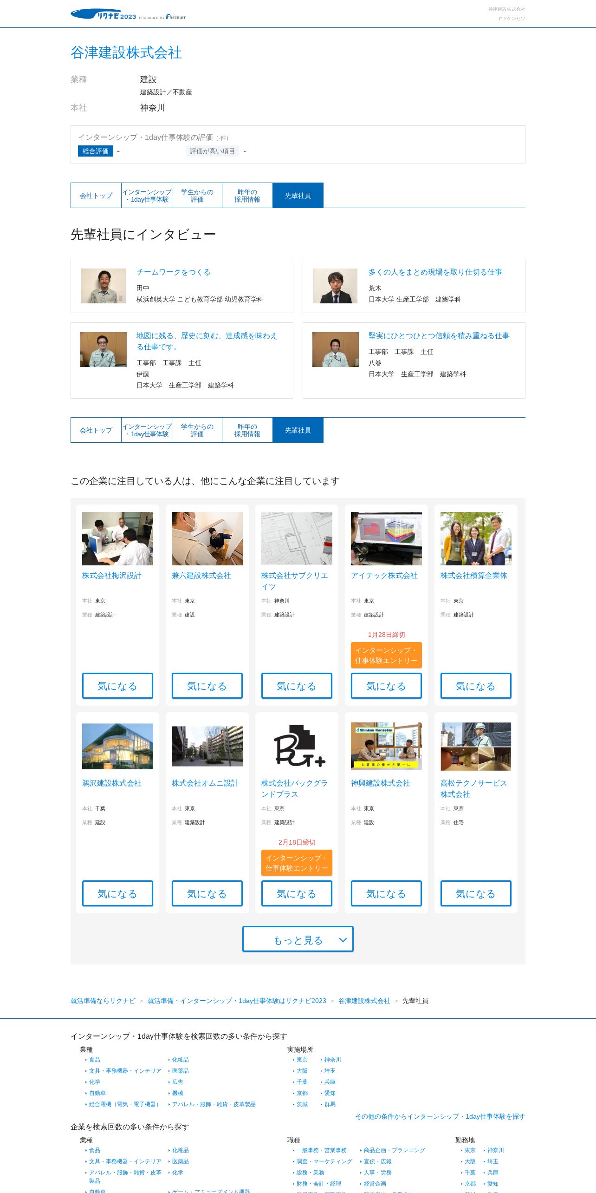596x1193 pixels.
Task: Select 商品企画・プランニング under 職種
Action: click(395, 1150)
